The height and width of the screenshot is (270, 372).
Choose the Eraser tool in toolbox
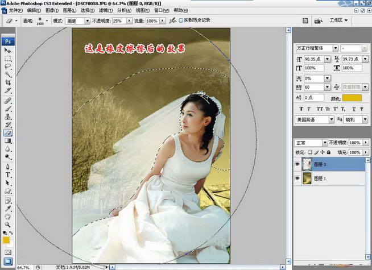pyautogui.click(x=8, y=132)
